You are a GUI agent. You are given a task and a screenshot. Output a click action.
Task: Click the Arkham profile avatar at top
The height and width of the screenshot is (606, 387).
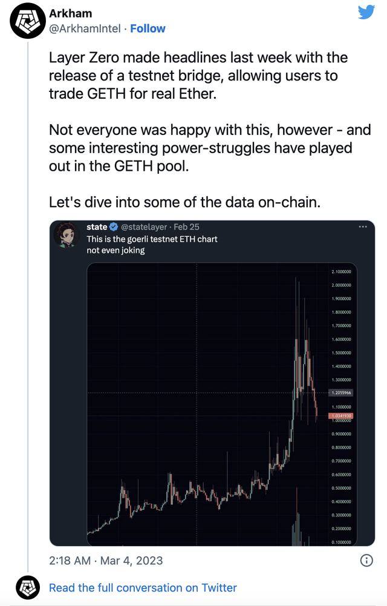tap(27, 20)
